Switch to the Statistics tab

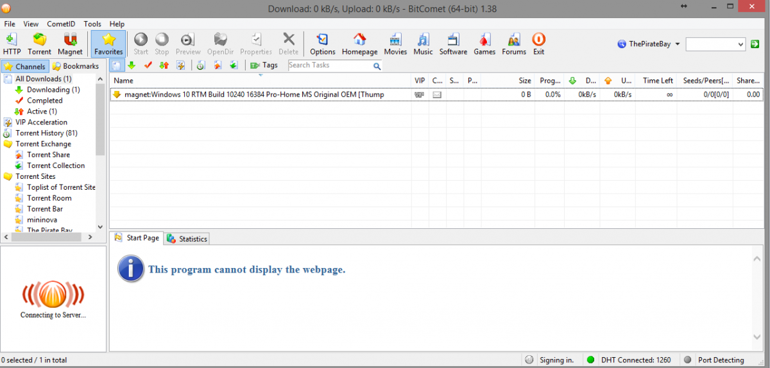tap(187, 238)
